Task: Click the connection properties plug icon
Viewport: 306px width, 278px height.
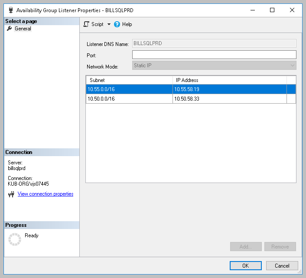Action: pos(11,194)
